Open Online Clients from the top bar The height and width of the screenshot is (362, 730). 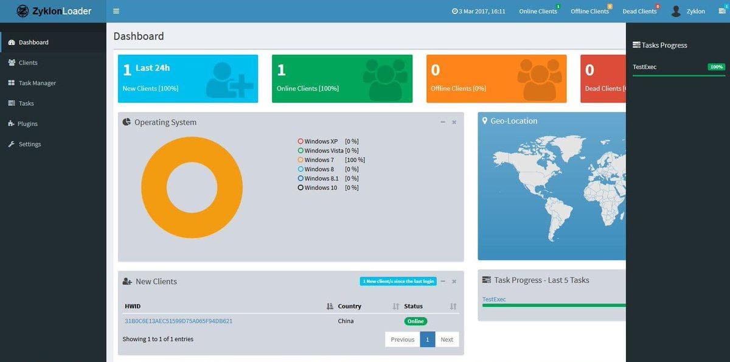(538, 10)
